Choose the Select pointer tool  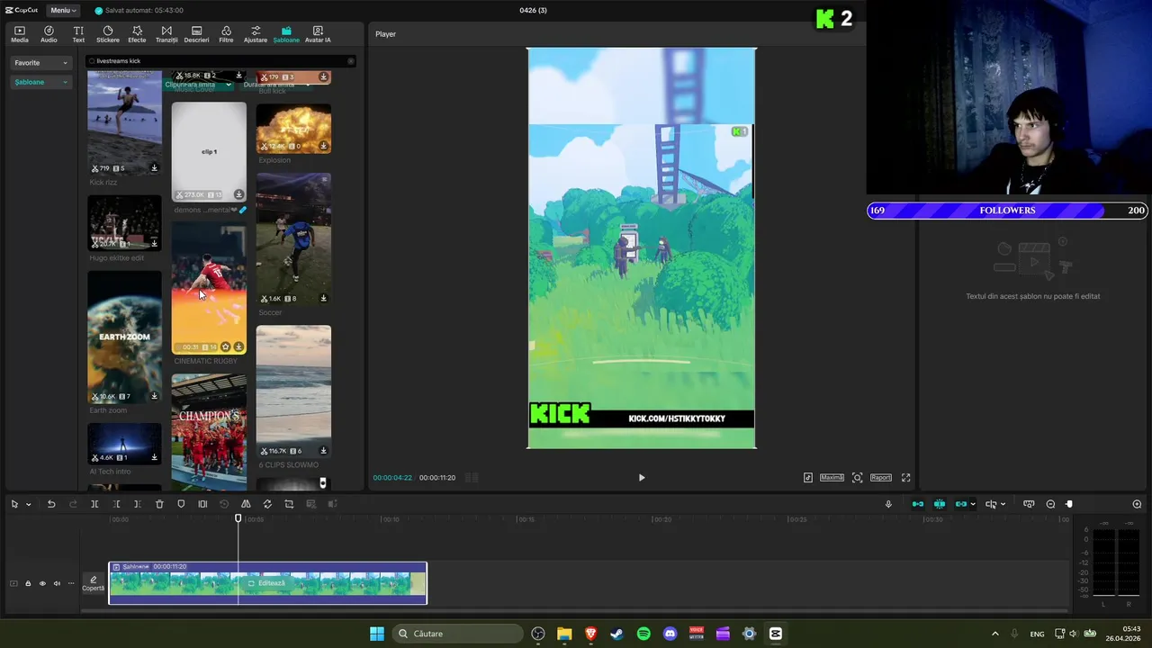tap(14, 504)
